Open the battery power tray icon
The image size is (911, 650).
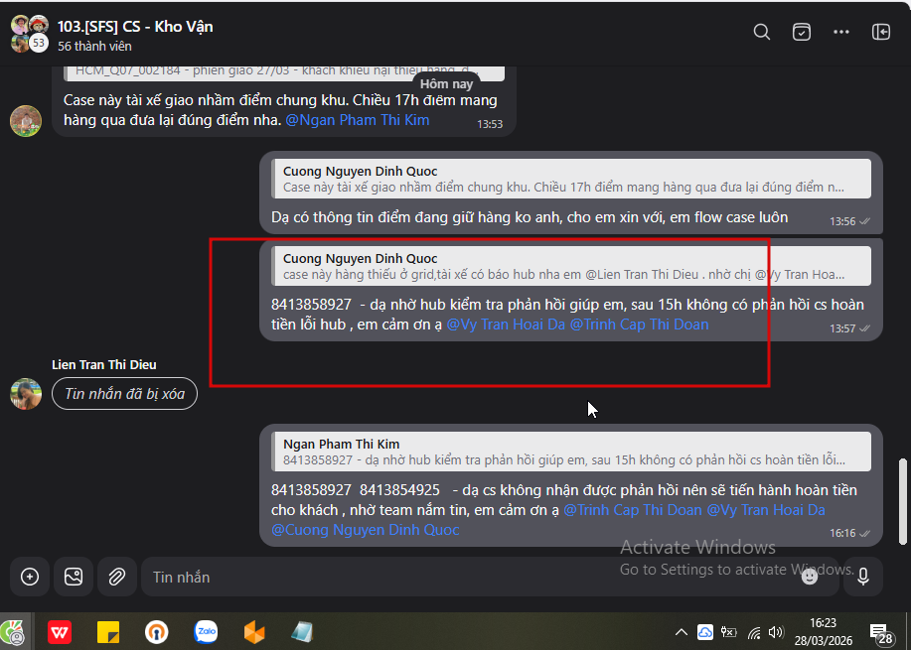click(728, 632)
